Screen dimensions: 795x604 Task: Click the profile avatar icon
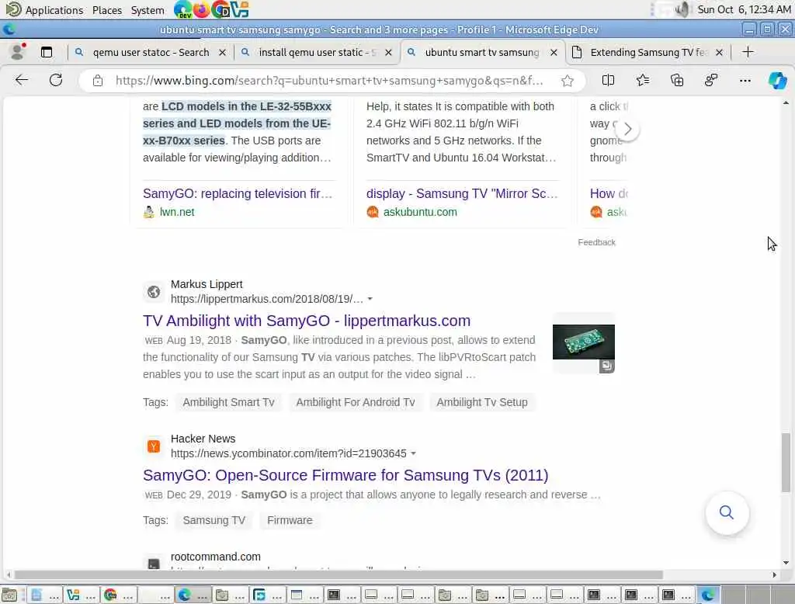18,52
